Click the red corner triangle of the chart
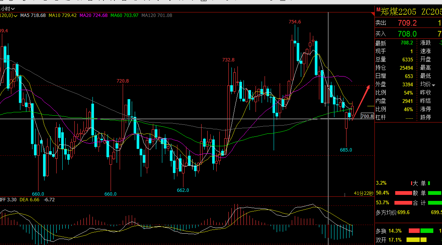 373,14
